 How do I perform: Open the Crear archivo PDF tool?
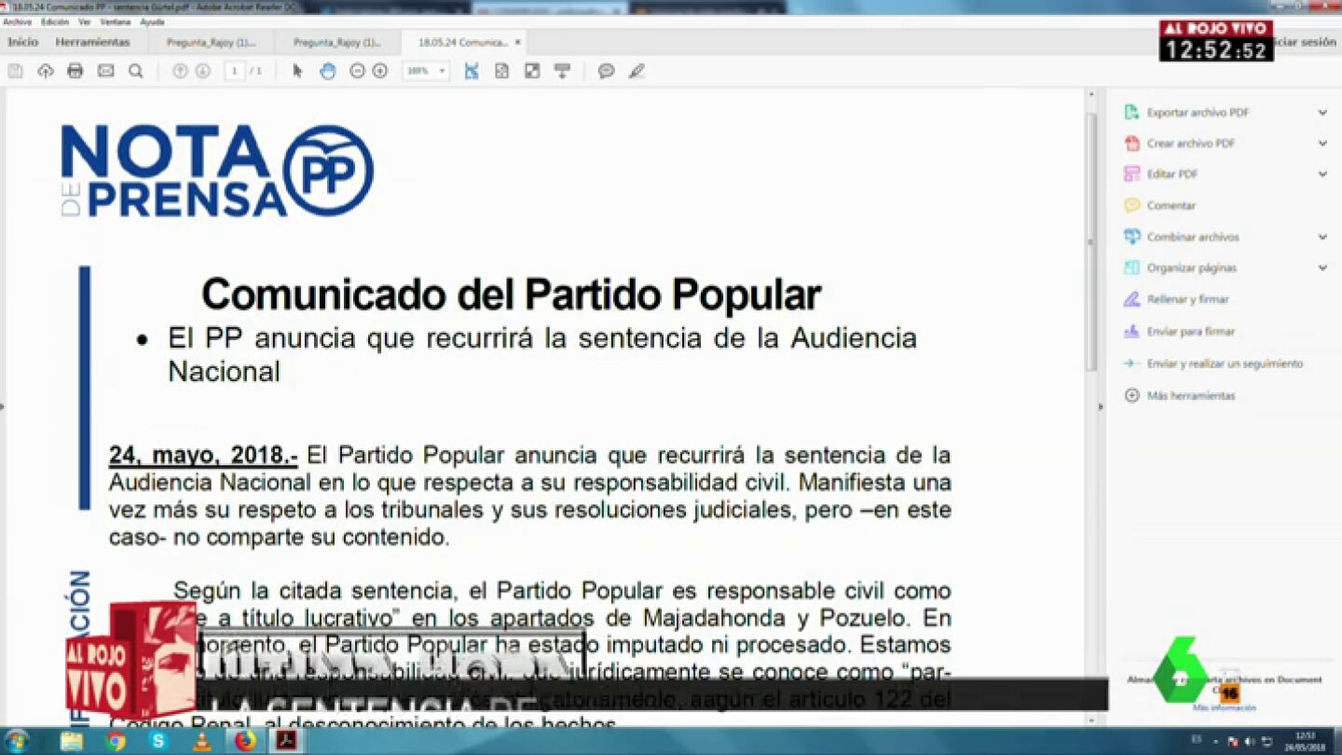[x=1191, y=144]
